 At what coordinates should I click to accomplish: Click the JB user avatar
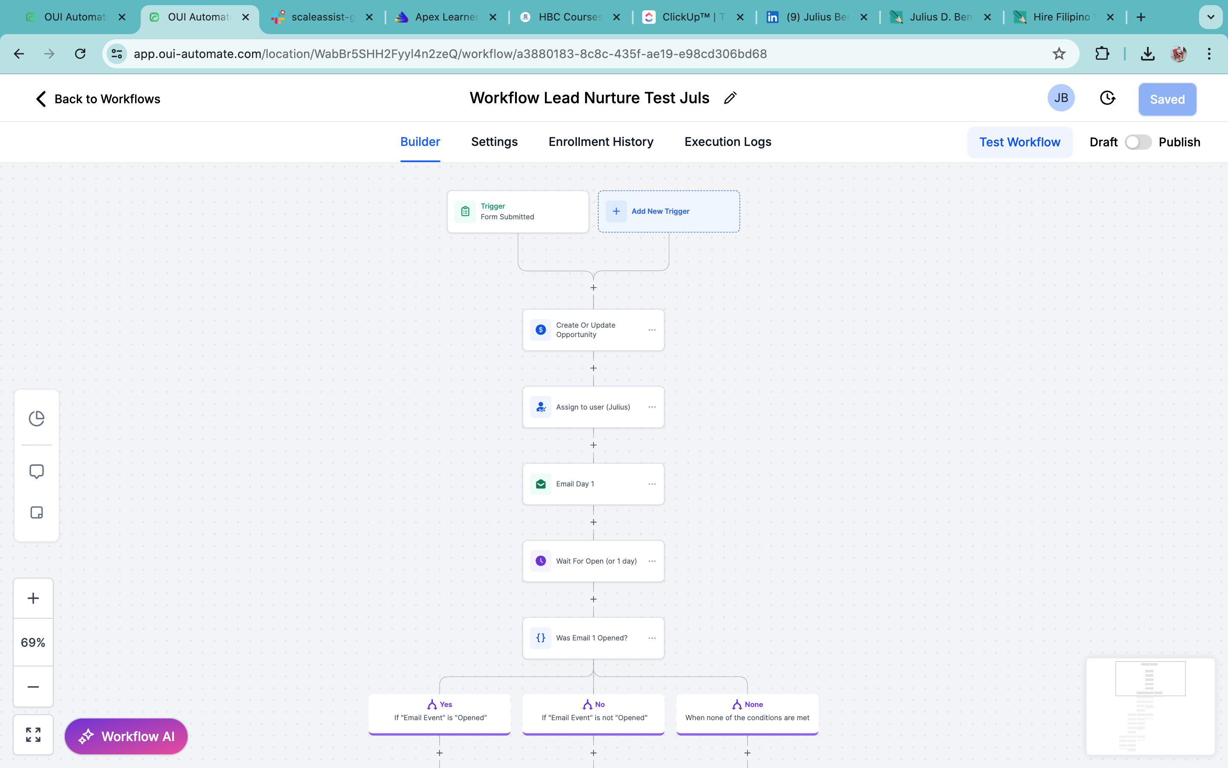tap(1060, 98)
